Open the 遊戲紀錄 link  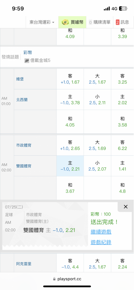coord(101,242)
